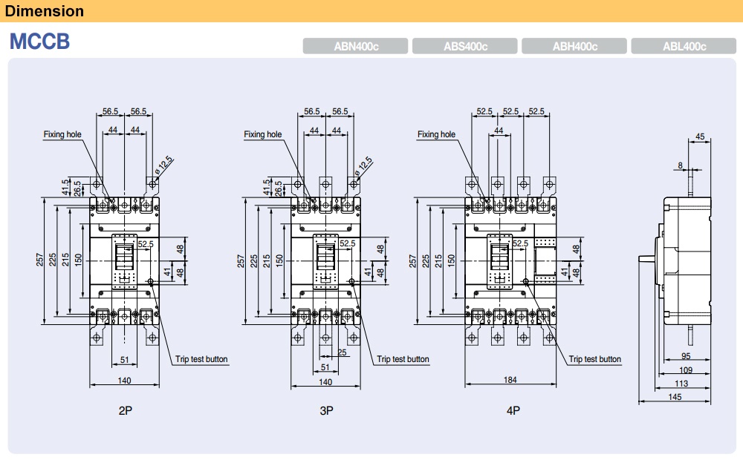Select the 140 width value under 3P breaker
The height and width of the screenshot is (460, 743).
(325, 382)
